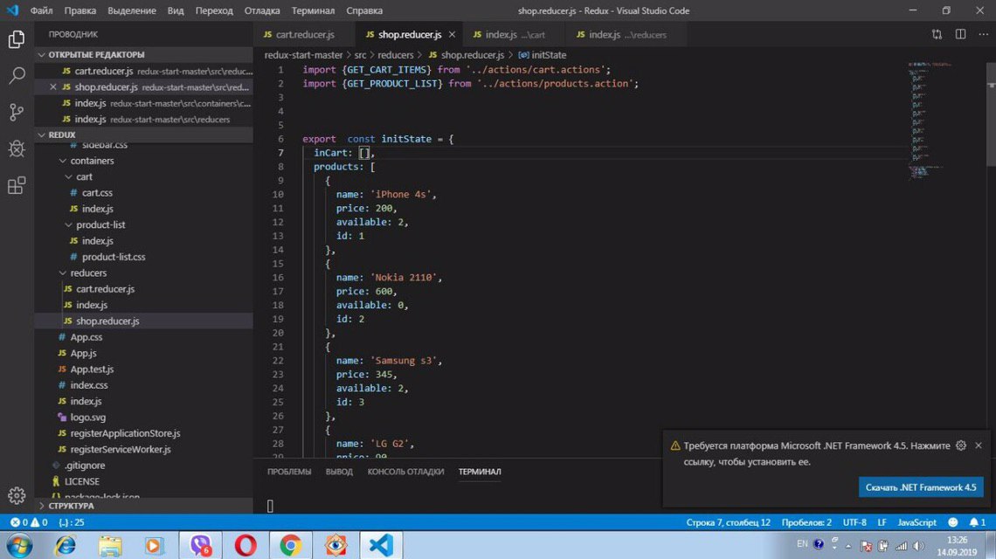Image resolution: width=996 pixels, height=559 pixels.
Task: Click the JavaScript language mode in status bar
Action: coord(917,522)
